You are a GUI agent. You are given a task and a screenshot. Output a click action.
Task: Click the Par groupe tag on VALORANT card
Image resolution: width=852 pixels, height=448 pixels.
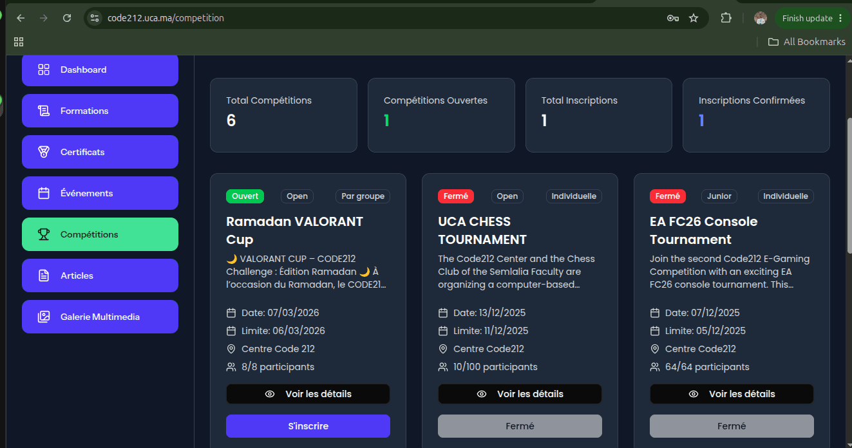click(x=363, y=196)
